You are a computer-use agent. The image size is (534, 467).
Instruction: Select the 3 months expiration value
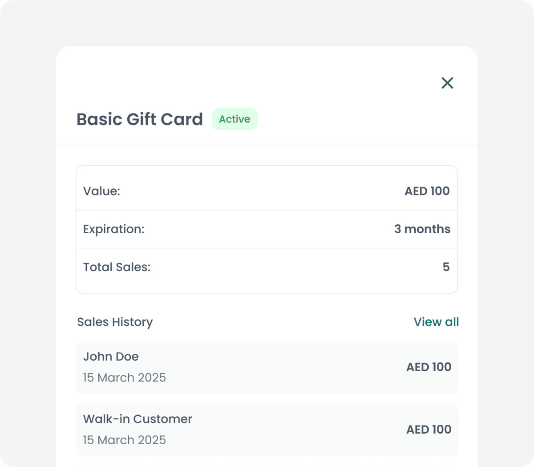point(422,229)
